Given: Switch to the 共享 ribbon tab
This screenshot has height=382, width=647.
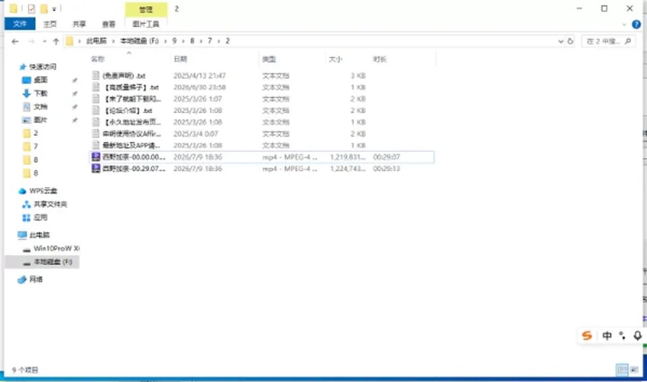Looking at the screenshot, I should pos(80,24).
